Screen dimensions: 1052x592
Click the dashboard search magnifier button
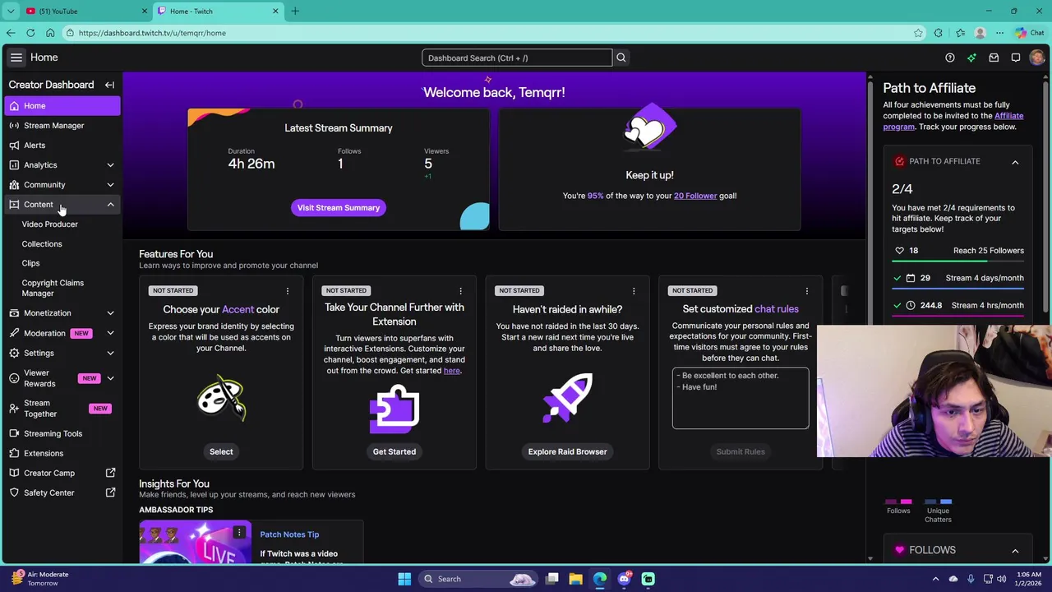coord(621,58)
